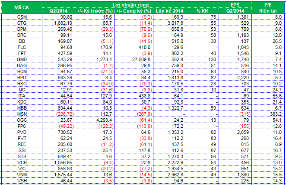Click the 'VCB' ticker cell
This screenshot has width=286, height=185.
22,162
